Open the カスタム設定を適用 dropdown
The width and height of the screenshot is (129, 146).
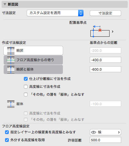pyautogui.click(x=55, y=13)
